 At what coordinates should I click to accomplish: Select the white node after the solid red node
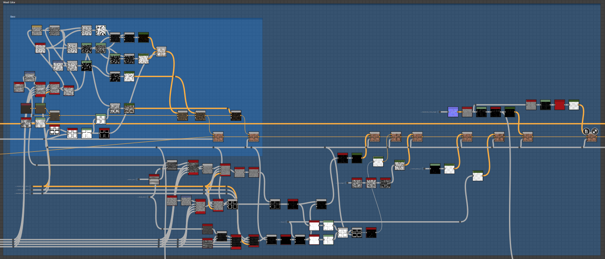click(x=574, y=105)
